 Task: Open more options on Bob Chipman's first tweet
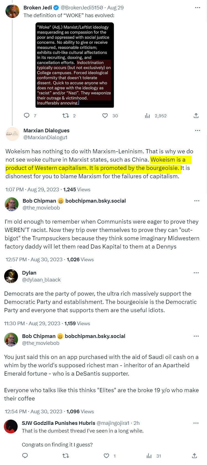(197, 201)
